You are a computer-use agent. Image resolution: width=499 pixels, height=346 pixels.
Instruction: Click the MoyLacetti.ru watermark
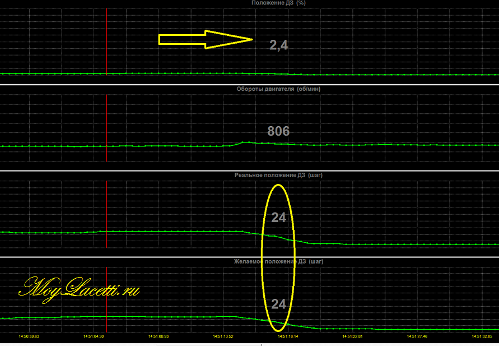[x=78, y=289]
